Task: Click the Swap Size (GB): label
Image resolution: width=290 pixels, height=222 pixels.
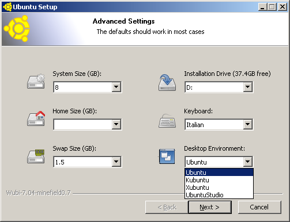Action: point(74,148)
